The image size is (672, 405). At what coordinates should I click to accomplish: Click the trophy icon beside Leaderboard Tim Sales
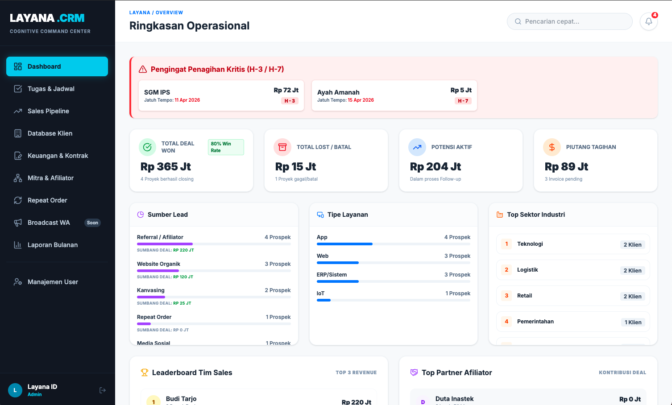pyautogui.click(x=144, y=372)
